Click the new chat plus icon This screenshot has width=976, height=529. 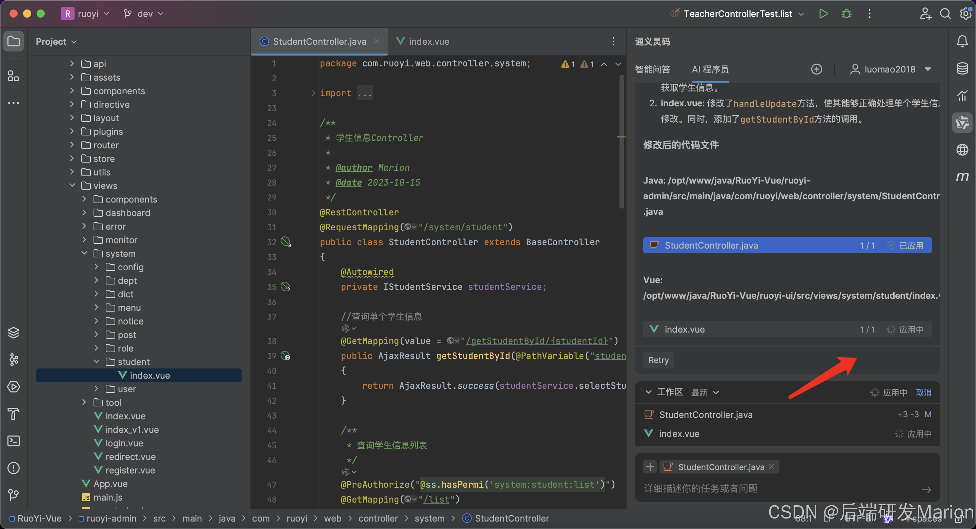pyautogui.click(x=816, y=69)
